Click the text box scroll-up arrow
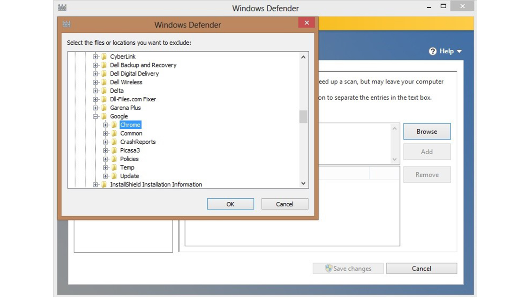 pos(395,128)
